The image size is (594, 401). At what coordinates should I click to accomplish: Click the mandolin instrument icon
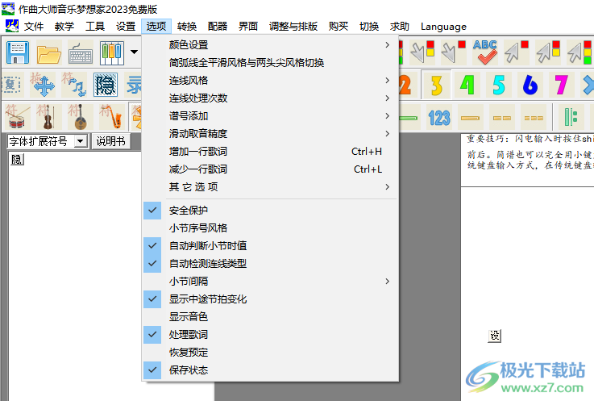coord(80,117)
